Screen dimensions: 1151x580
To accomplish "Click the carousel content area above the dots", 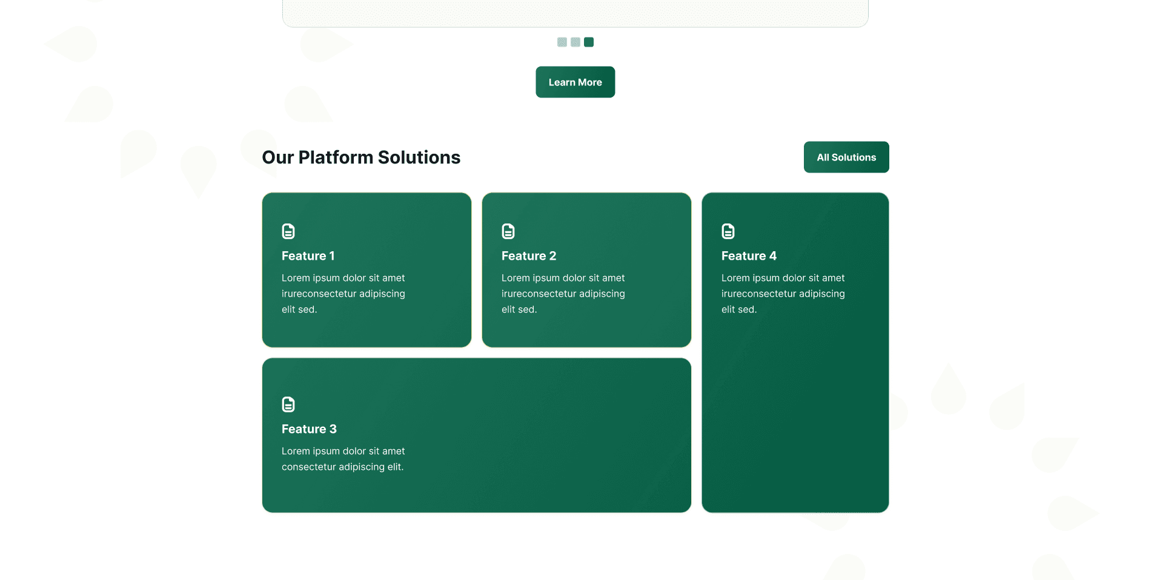I will pyautogui.click(x=575, y=12).
